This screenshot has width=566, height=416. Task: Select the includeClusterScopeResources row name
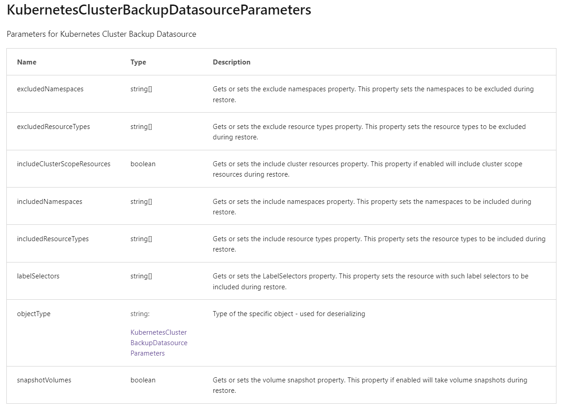[x=64, y=163]
